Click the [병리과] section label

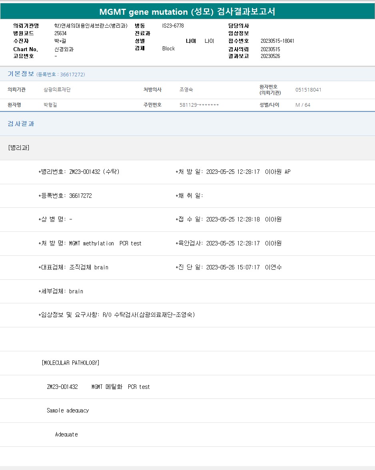[x=18, y=147]
